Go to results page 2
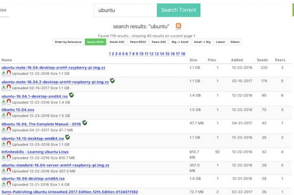 point(113,54)
